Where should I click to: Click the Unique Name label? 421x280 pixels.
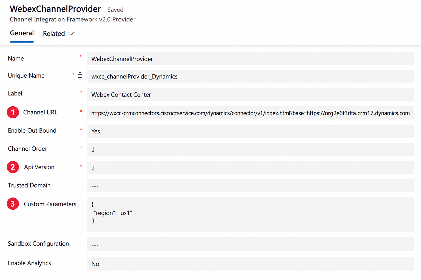pyautogui.click(x=26, y=75)
